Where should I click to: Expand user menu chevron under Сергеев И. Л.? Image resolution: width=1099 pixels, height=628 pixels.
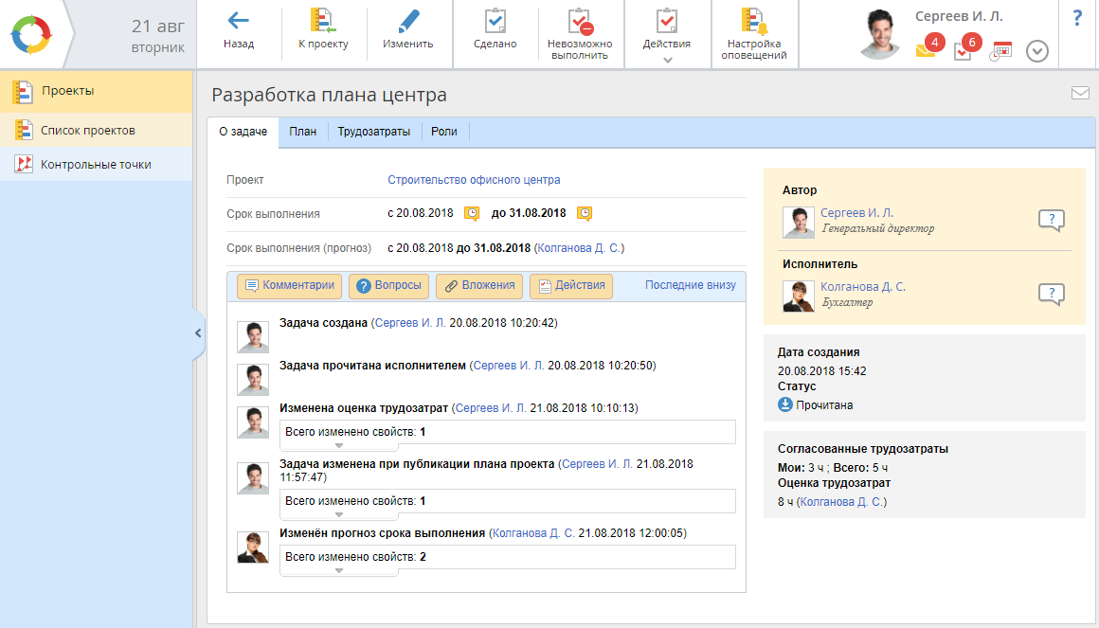tap(1037, 52)
